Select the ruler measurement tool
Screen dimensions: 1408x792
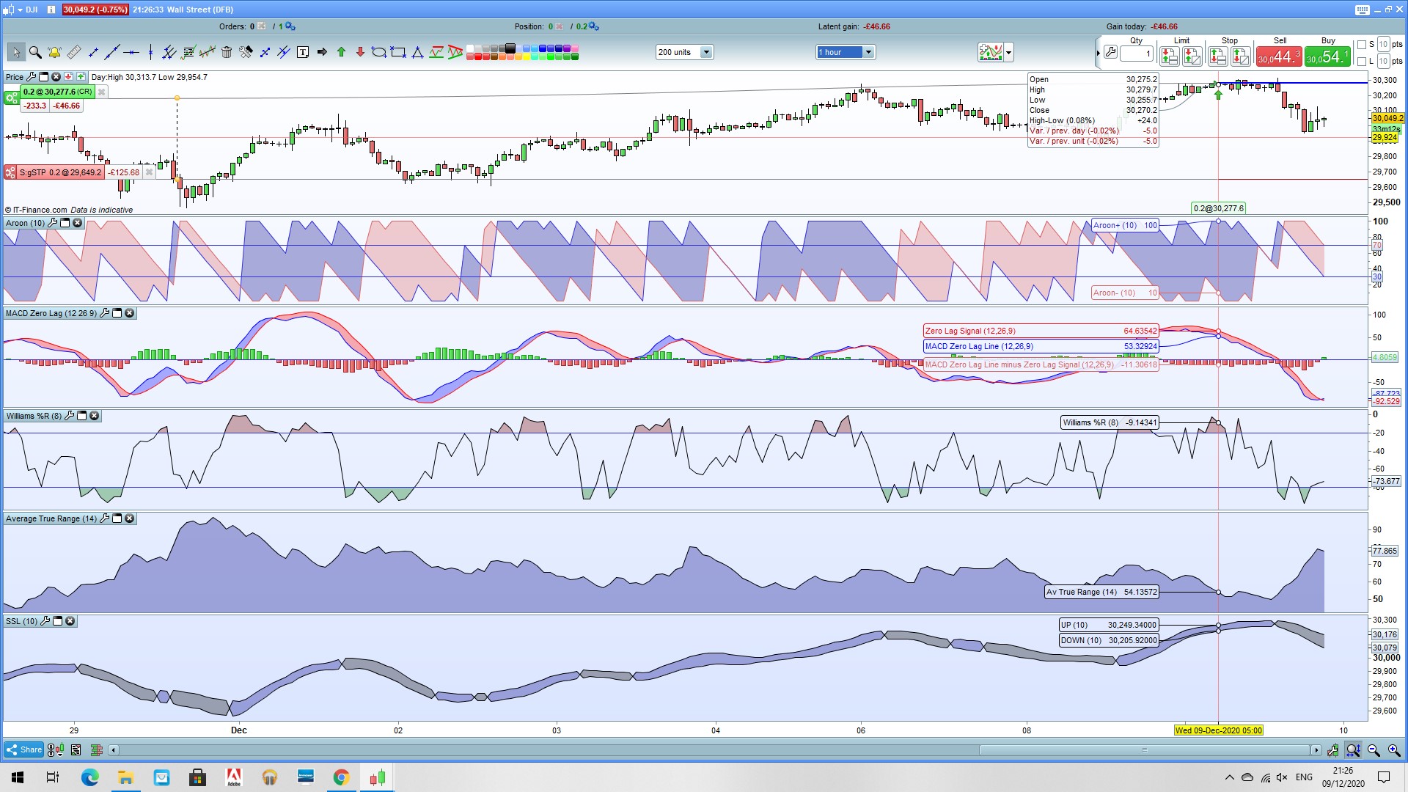[x=74, y=52]
